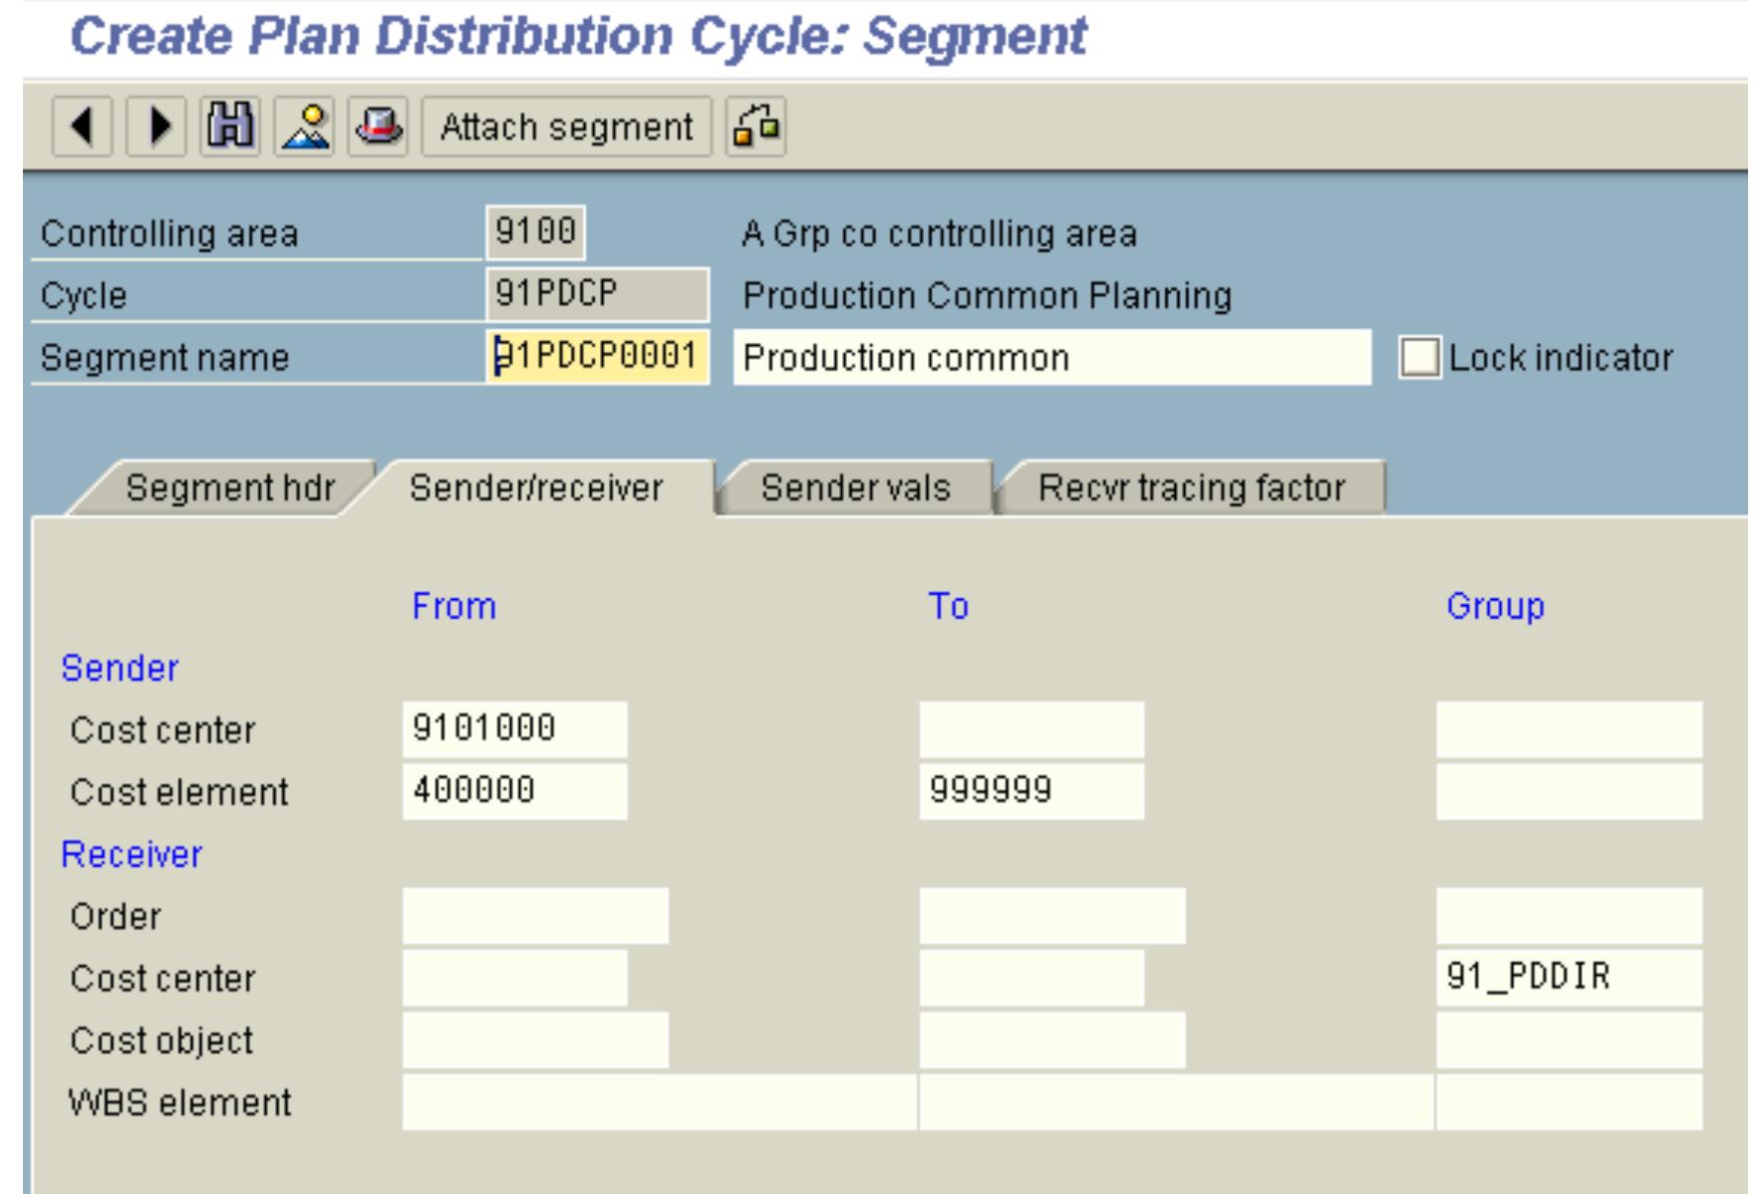Click the binoculars find icon

(x=230, y=128)
